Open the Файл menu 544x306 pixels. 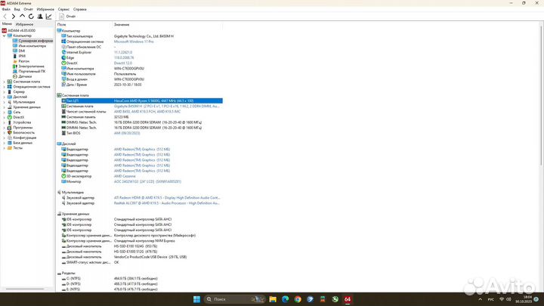[x=5, y=8]
